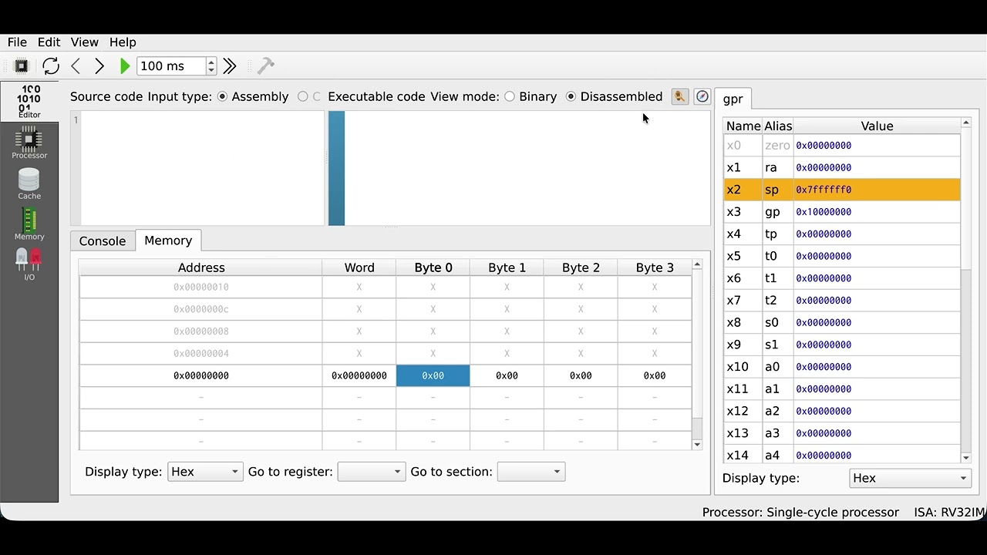
Task: Choose Binary view mode
Action: click(x=531, y=96)
